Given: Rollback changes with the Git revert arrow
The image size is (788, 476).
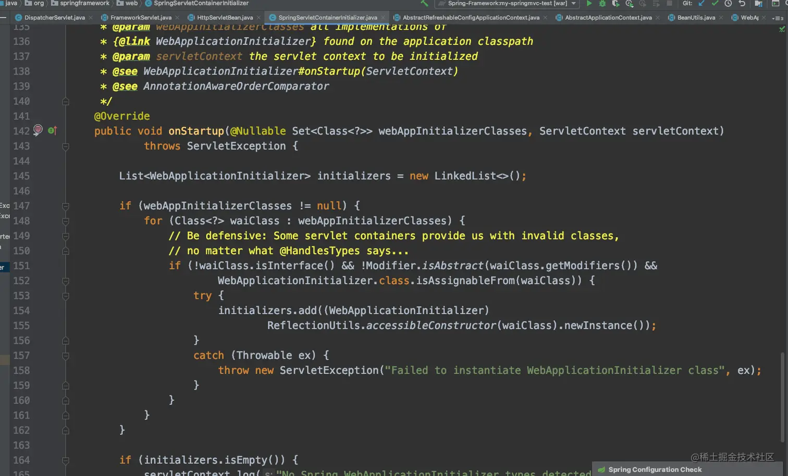Looking at the screenshot, I should 742,3.
